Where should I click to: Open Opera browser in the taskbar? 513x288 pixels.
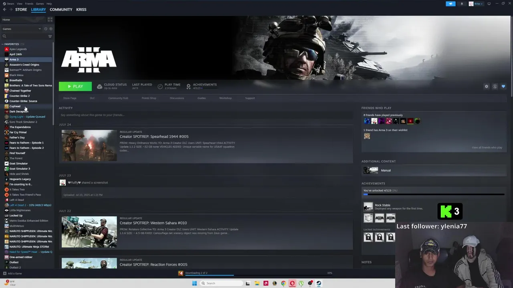(292, 283)
